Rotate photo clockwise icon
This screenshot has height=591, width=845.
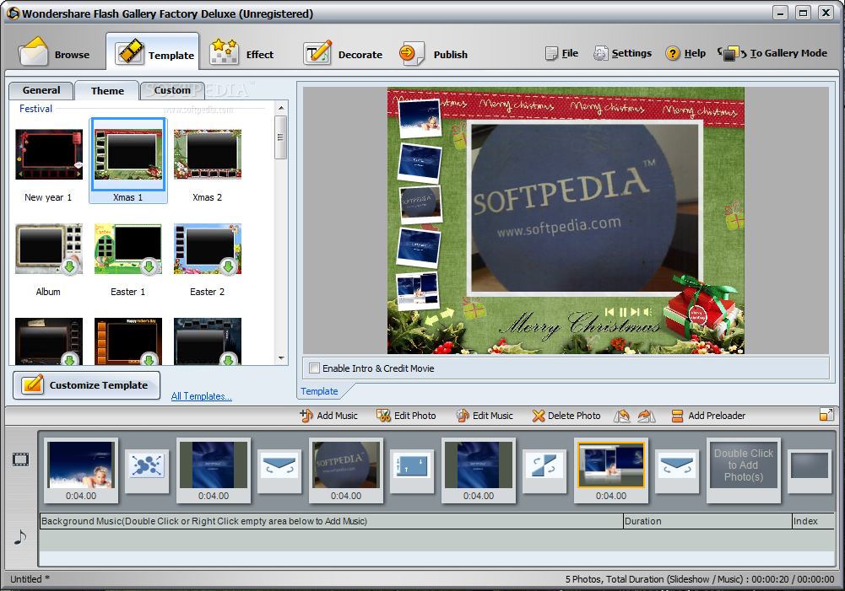(x=646, y=416)
